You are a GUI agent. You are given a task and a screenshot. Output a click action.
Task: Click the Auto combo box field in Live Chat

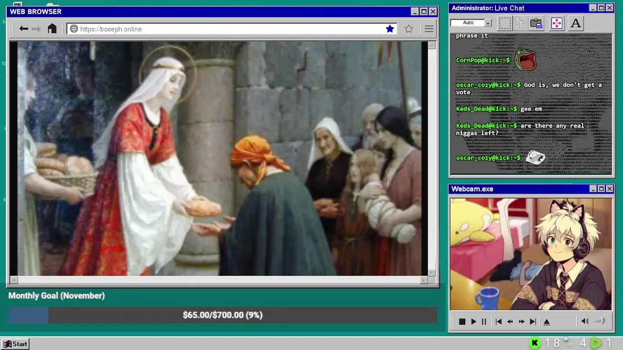(468, 23)
